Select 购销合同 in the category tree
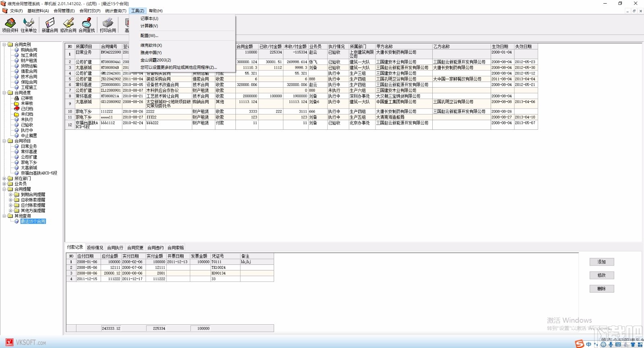This screenshot has height=348, width=644. [x=29, y=50]
